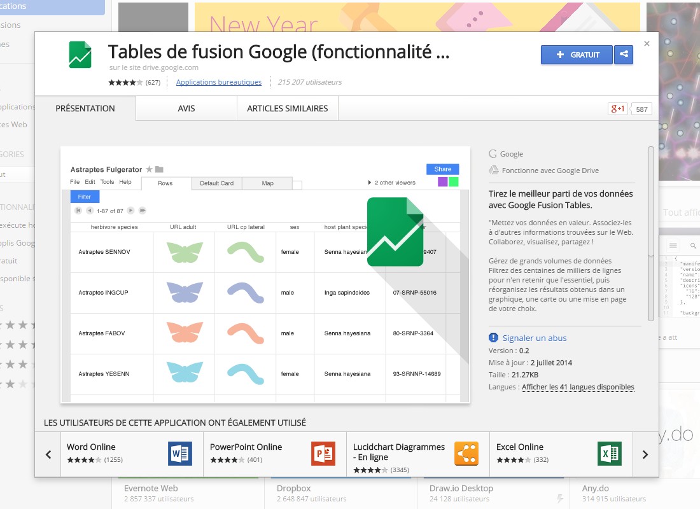Screen dimensions: 700x509
Task: Select the Default Card tab in screenshot
Action: point(216,183)
